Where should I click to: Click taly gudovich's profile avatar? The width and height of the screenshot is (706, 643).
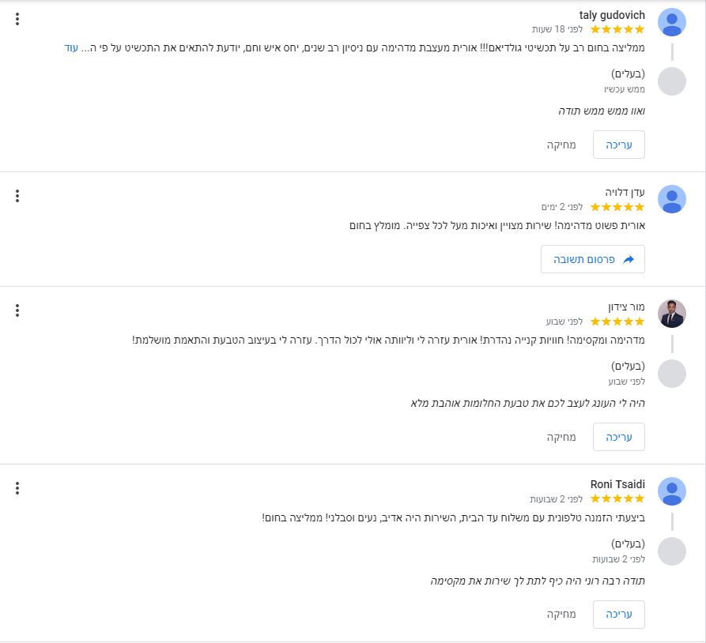pos(672,22)
